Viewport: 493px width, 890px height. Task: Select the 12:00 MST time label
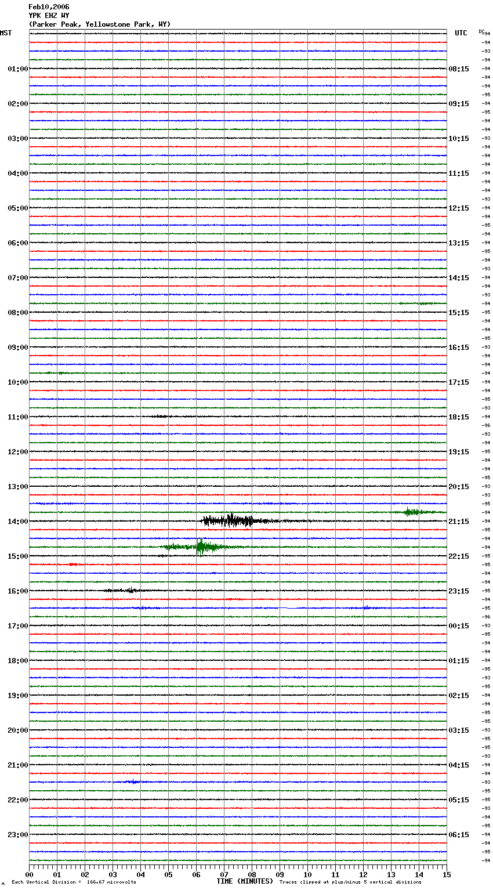click(x=18, y=452)
